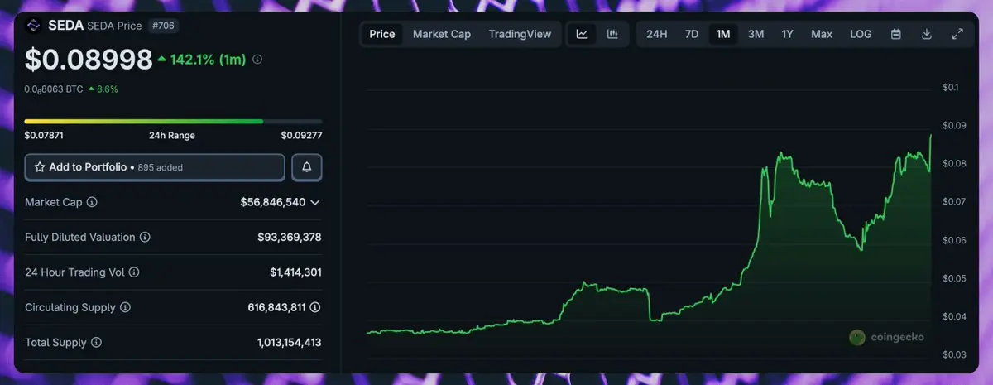Viewport: 993px width, 385px height.
Task: Click info icon beside Circulating Supply label
Action: 126,307
